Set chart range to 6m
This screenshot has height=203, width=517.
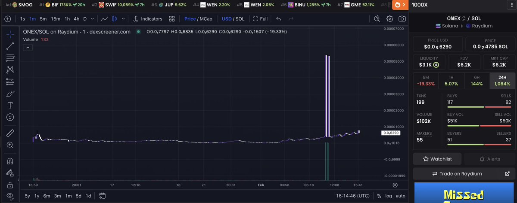[x=47, y=196]
